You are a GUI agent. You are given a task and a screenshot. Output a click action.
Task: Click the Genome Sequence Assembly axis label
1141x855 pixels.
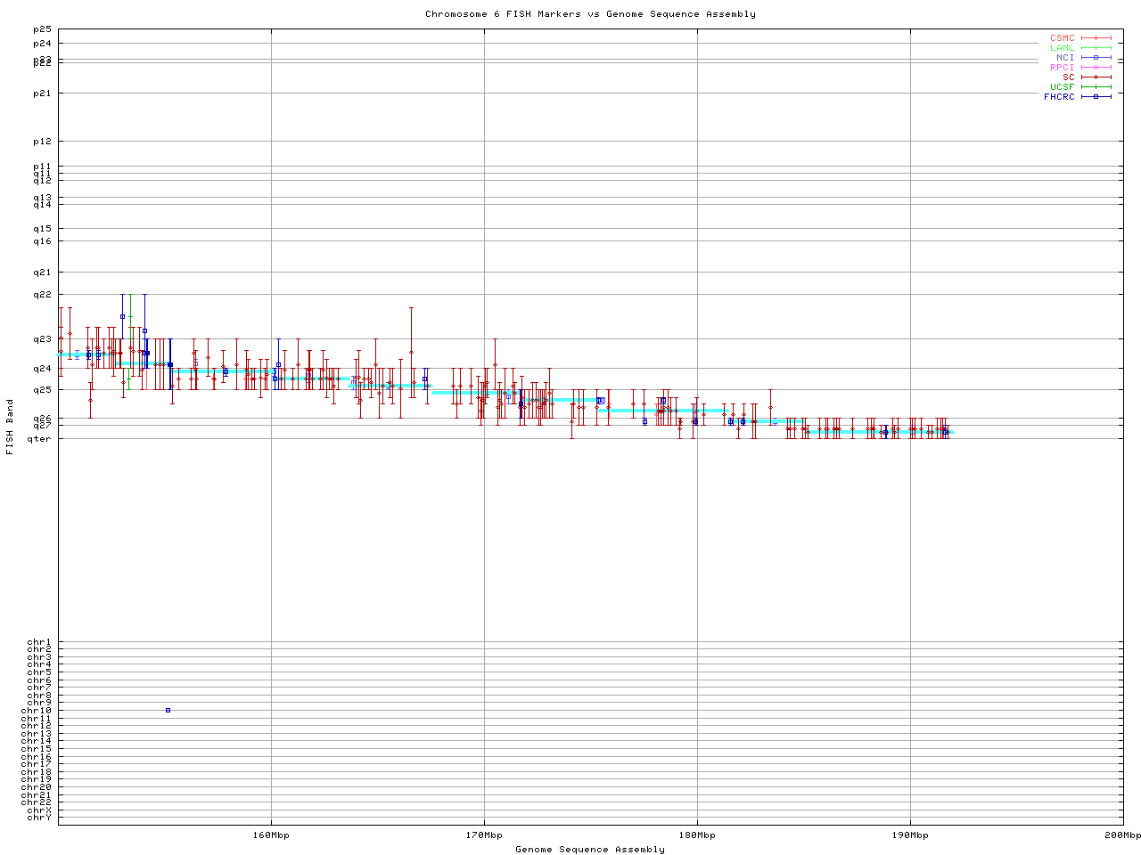590,849
